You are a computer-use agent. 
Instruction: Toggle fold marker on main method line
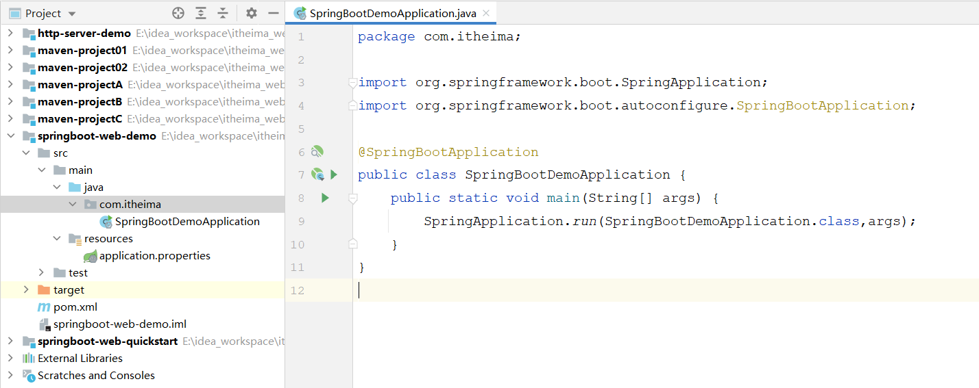352,198
